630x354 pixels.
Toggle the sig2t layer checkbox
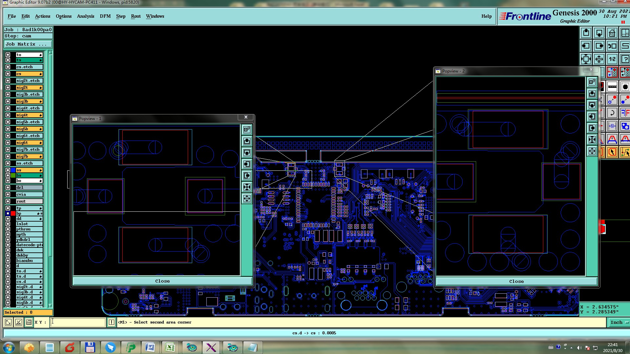(x=8, y=88)
